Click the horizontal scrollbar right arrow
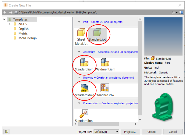This screenshot has height=139, width=188. 136,124
